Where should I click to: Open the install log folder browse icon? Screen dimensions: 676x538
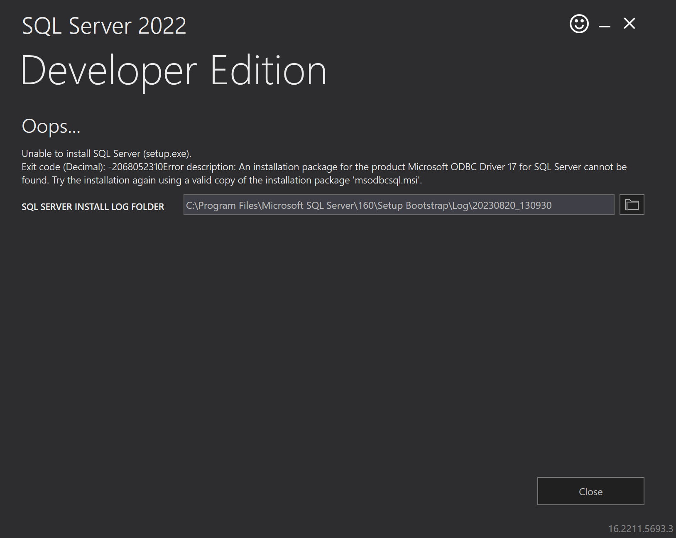click(632, 205)
